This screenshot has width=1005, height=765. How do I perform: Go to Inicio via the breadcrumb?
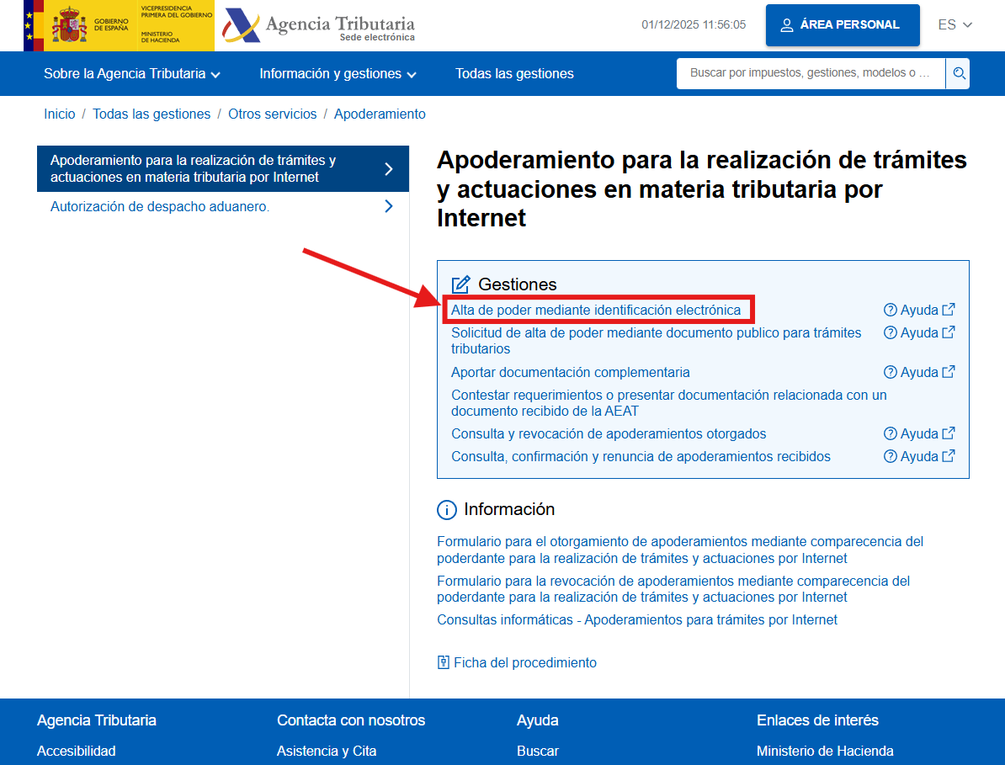click(x=60, y=114)
